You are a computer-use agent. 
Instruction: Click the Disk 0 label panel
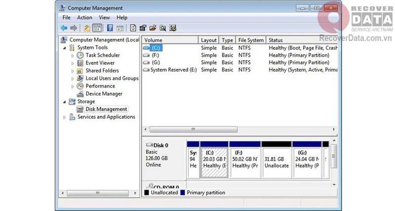pos(164,160)
